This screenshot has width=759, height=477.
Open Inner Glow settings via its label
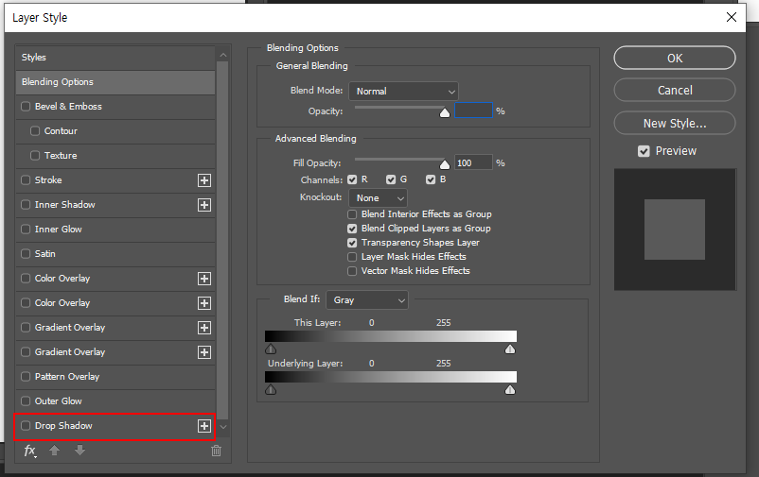(58, 230)
